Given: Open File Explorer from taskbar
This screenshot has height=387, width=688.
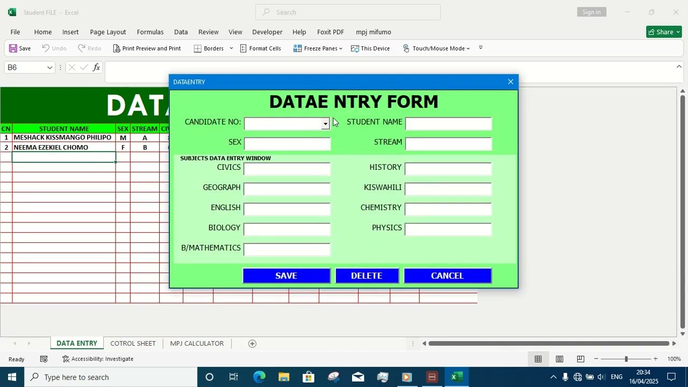Looking at the screenshot, I should pos(284,377).
